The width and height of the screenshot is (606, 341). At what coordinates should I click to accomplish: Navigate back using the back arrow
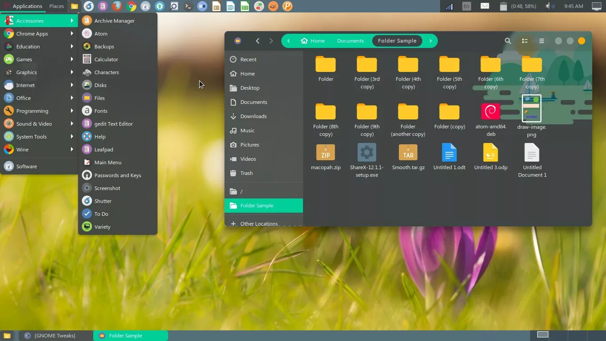click(x=258, y=41)
